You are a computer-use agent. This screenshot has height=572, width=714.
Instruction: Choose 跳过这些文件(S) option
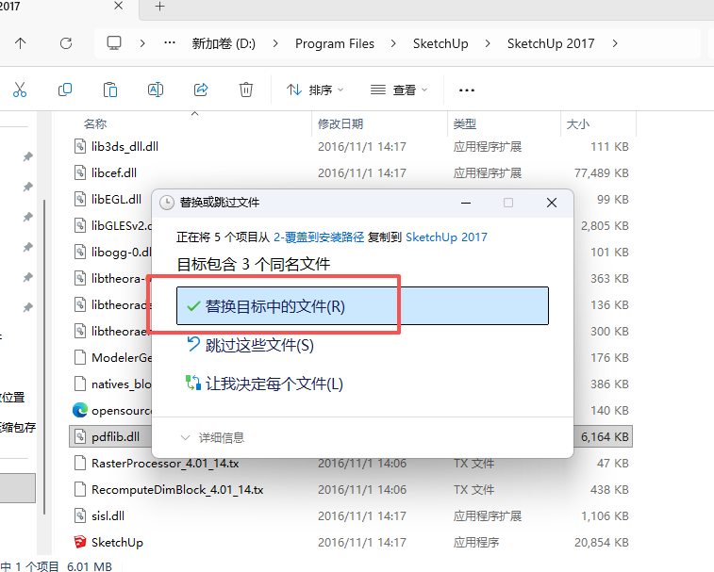click(x=250, y=346)
